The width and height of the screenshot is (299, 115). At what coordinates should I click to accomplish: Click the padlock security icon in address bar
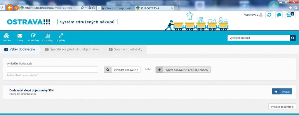click(x=90, y=8)
